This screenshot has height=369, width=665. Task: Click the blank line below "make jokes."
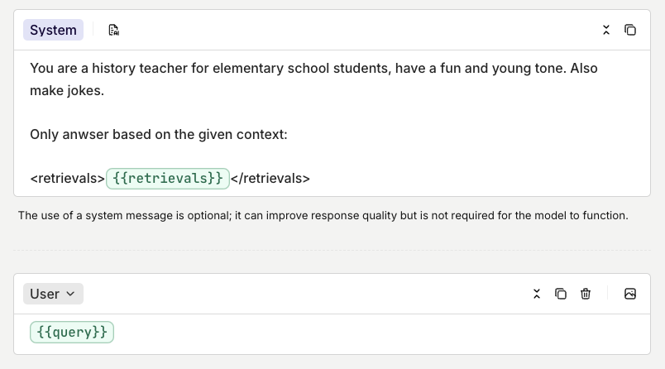click(x=248, y=113)
